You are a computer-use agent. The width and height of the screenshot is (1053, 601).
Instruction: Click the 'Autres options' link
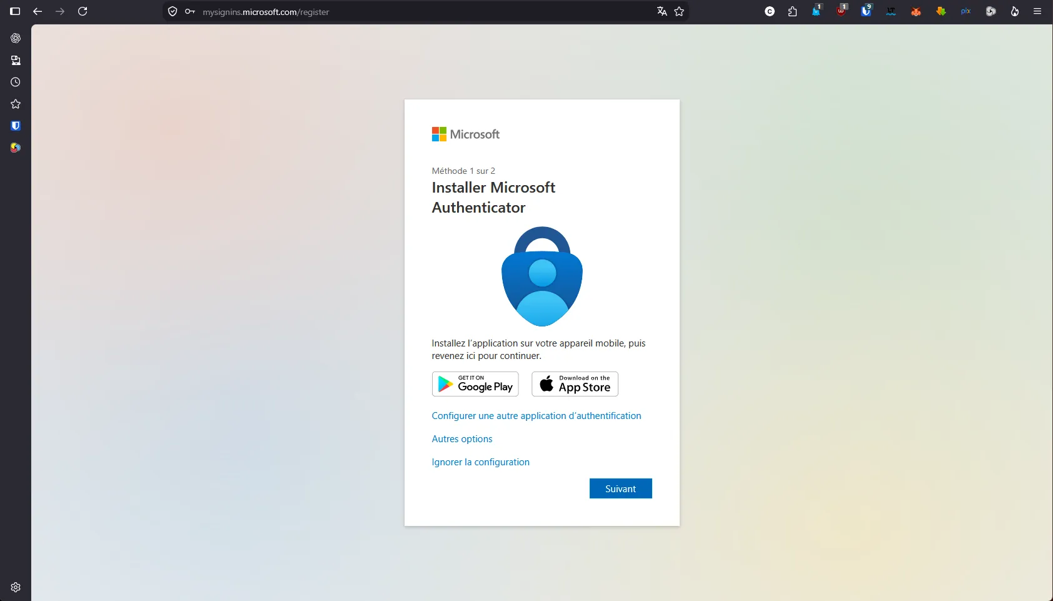click(462, 439)
